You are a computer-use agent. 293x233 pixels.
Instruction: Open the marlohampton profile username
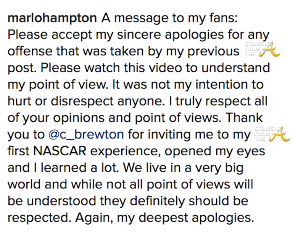click(53, 19)
